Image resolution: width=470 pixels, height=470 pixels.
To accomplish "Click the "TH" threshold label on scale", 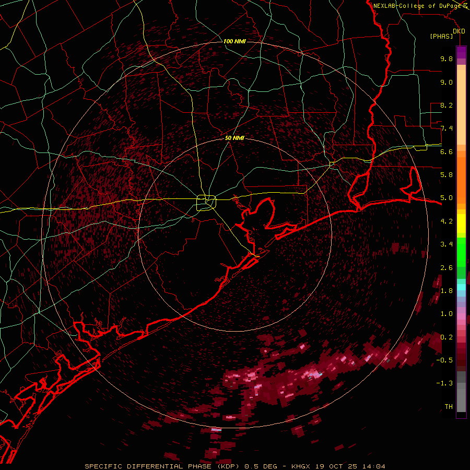I will [x=449, y=407].
